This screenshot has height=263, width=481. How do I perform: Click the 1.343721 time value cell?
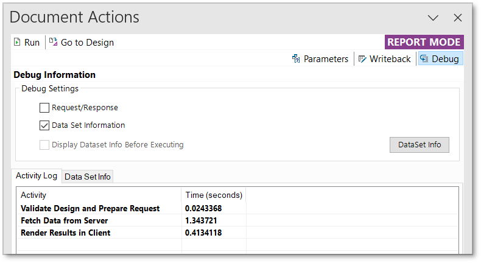point(201,220)
